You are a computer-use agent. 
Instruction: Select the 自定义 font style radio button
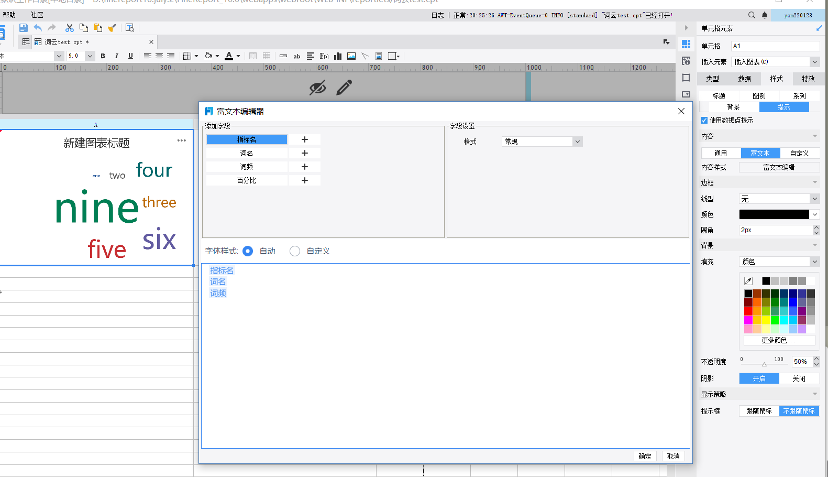point(295,251)
